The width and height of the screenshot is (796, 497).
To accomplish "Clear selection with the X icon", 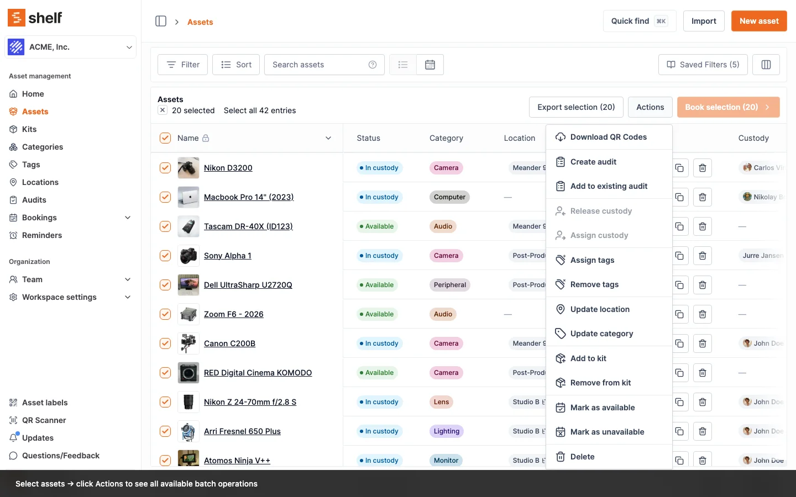I will pyautogui.click(x=163, y=110).
